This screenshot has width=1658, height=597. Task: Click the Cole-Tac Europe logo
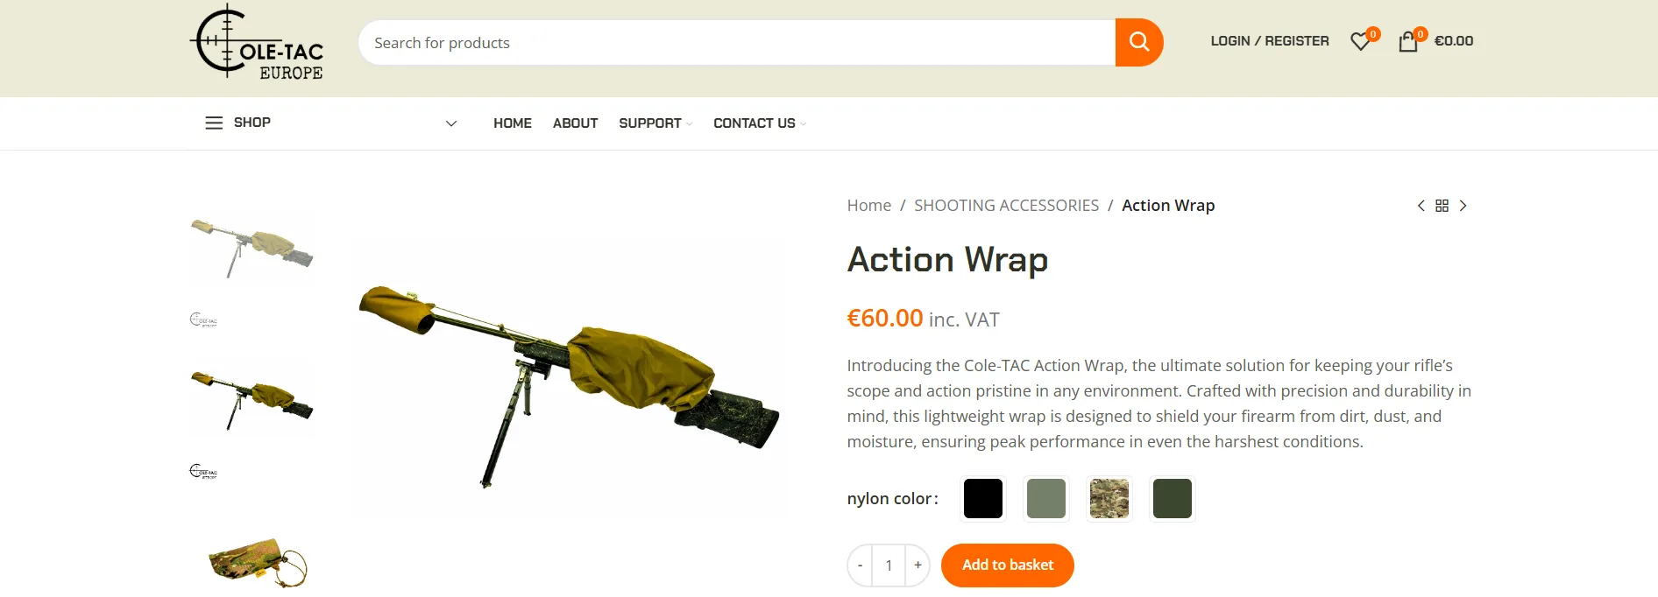[x=257, y=43]
